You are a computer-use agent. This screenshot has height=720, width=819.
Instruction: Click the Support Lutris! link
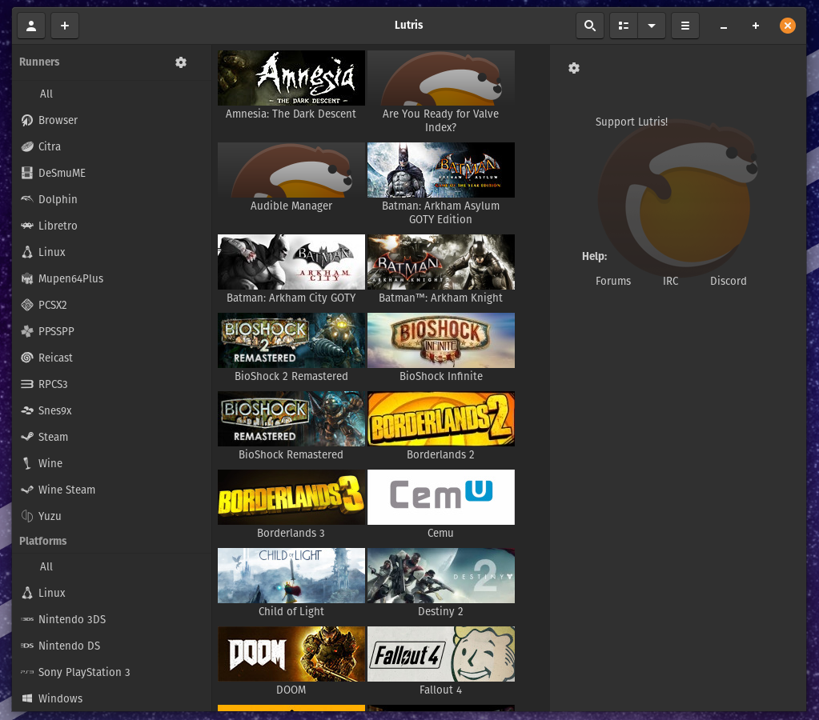tap(632, 122)
